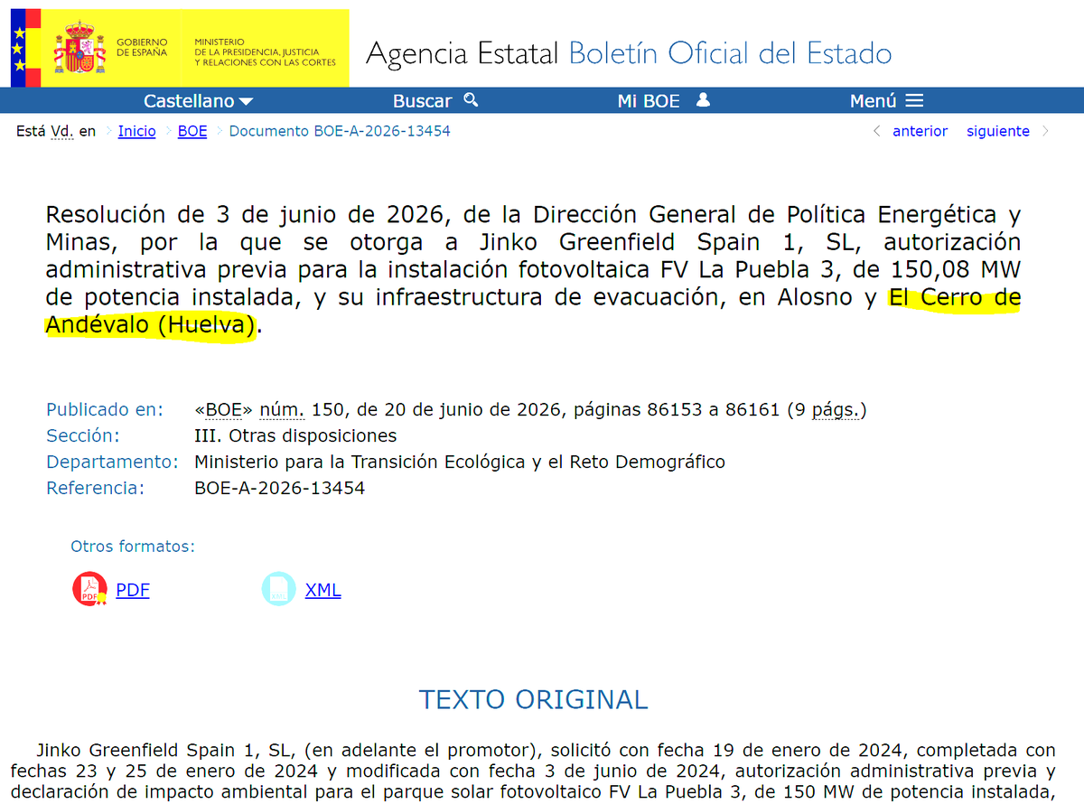Open the XML format icon

click(x=278, y=589)
